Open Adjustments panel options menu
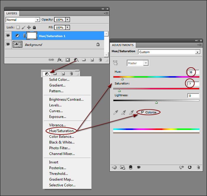The height and width of the screenshot is (196, 207). coord(200,45)
